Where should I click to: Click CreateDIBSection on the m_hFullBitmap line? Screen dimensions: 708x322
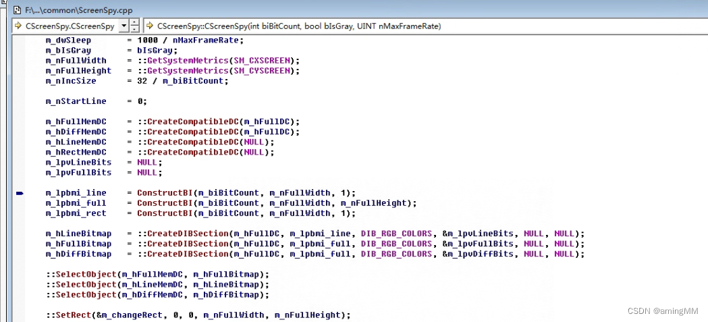tap(188, 244)
